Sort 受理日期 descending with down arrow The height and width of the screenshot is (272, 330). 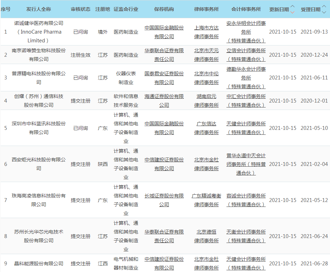tap(324, 12)
